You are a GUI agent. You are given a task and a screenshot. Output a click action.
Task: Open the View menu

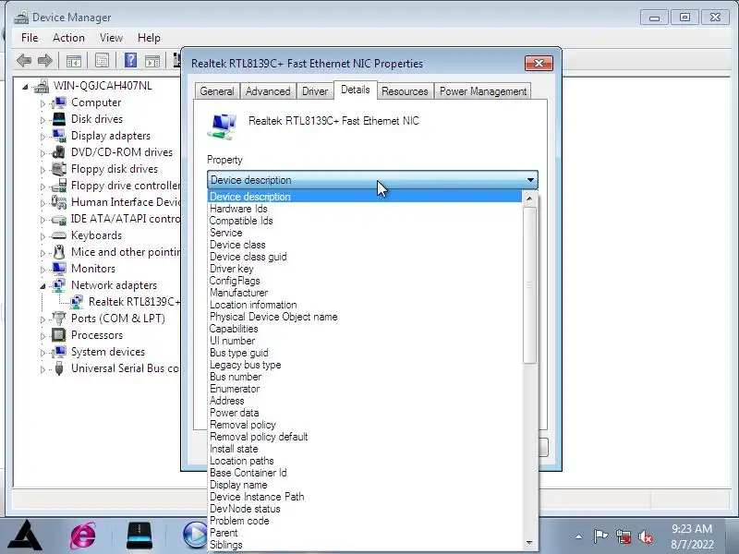tap(111, 38)
